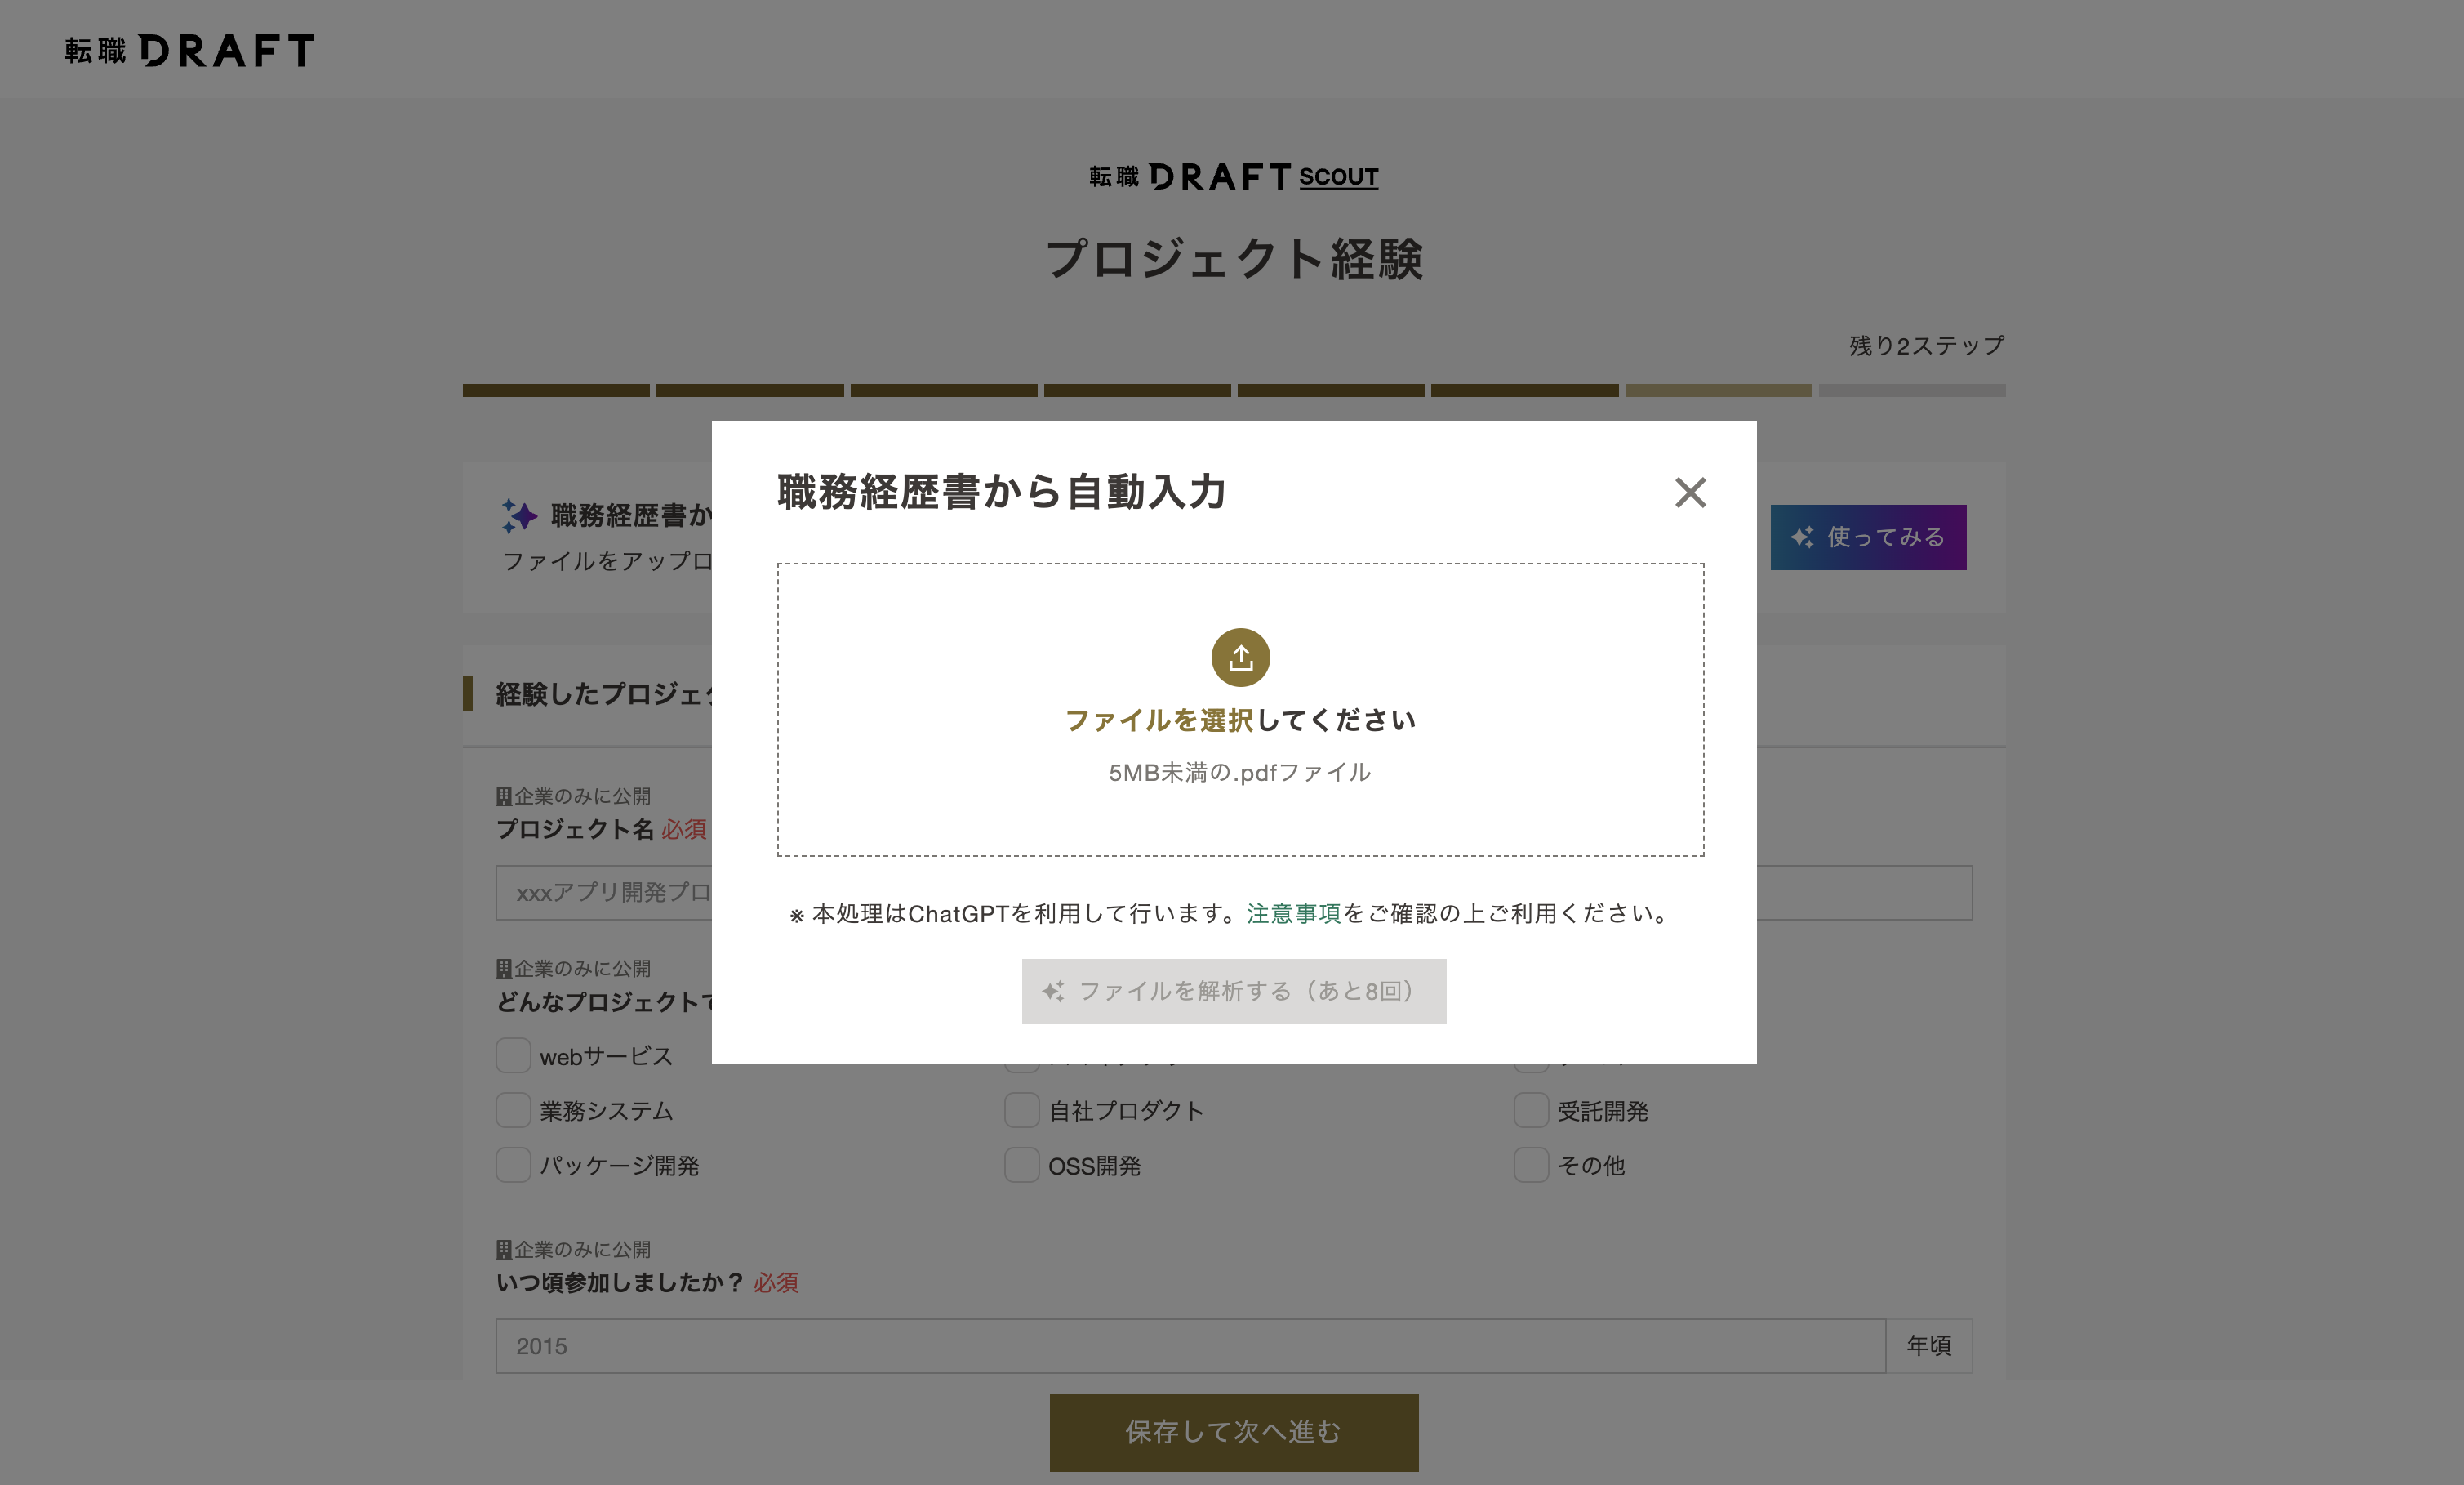Click the gold upload arrow icon
Screen dimensions: 2464x1485
(x=1240, y=658)
